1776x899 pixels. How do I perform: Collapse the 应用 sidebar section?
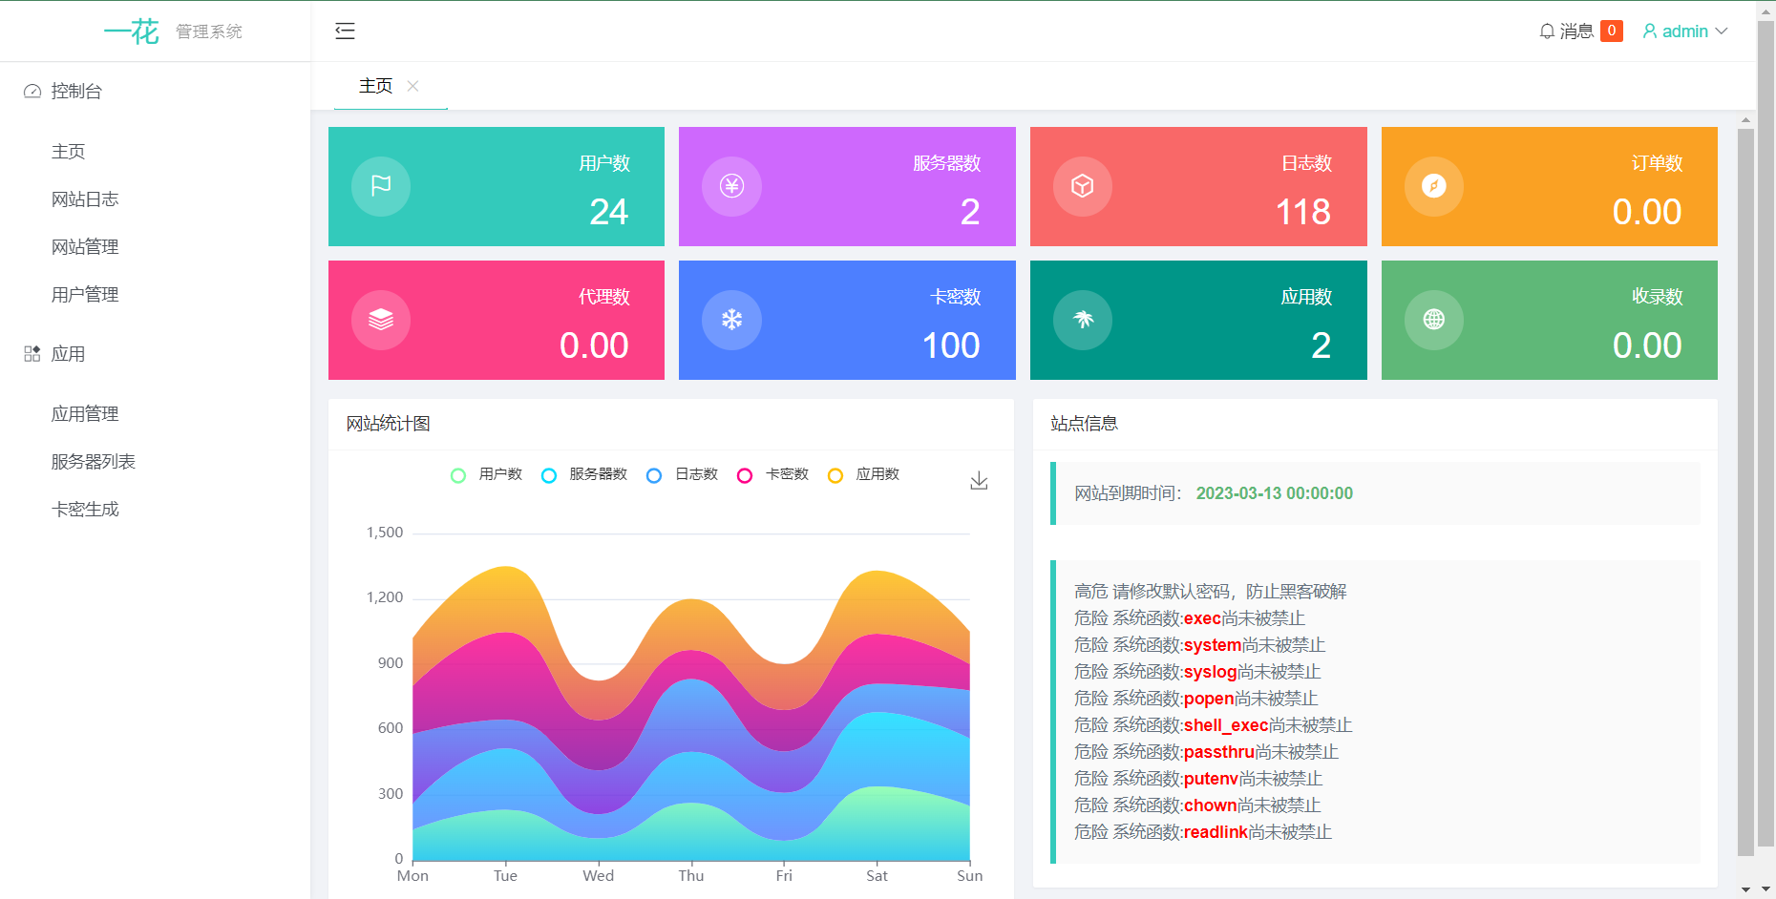[69, 354]
